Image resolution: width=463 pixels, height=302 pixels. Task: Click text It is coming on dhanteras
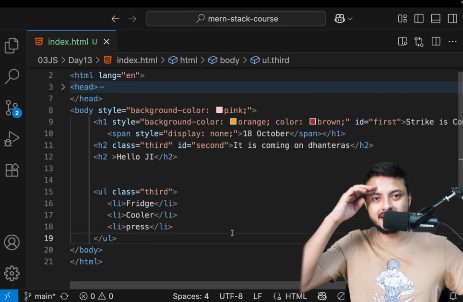pyautogui.click(x=292, y=145)
